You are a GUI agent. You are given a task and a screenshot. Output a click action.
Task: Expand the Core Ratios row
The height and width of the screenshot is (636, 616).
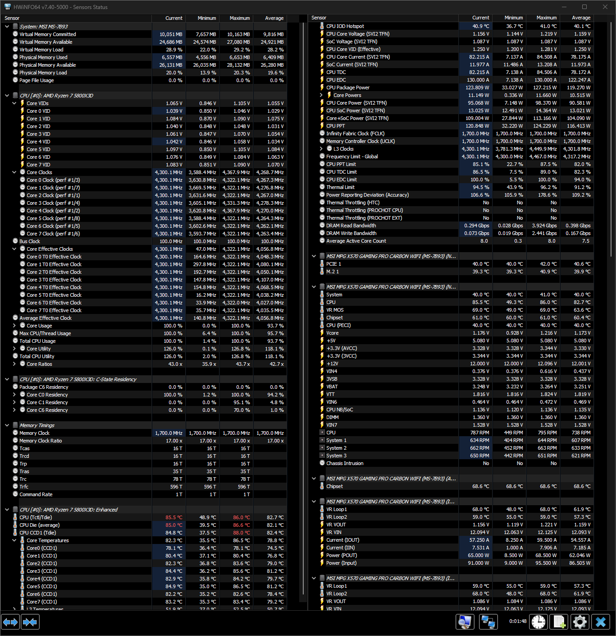pos(14,364)
